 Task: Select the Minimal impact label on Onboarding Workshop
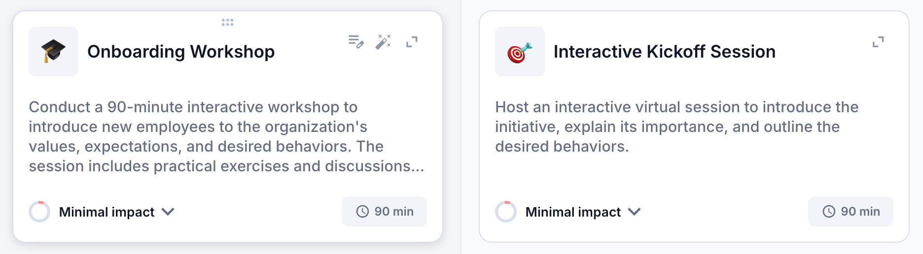point(106,212)
